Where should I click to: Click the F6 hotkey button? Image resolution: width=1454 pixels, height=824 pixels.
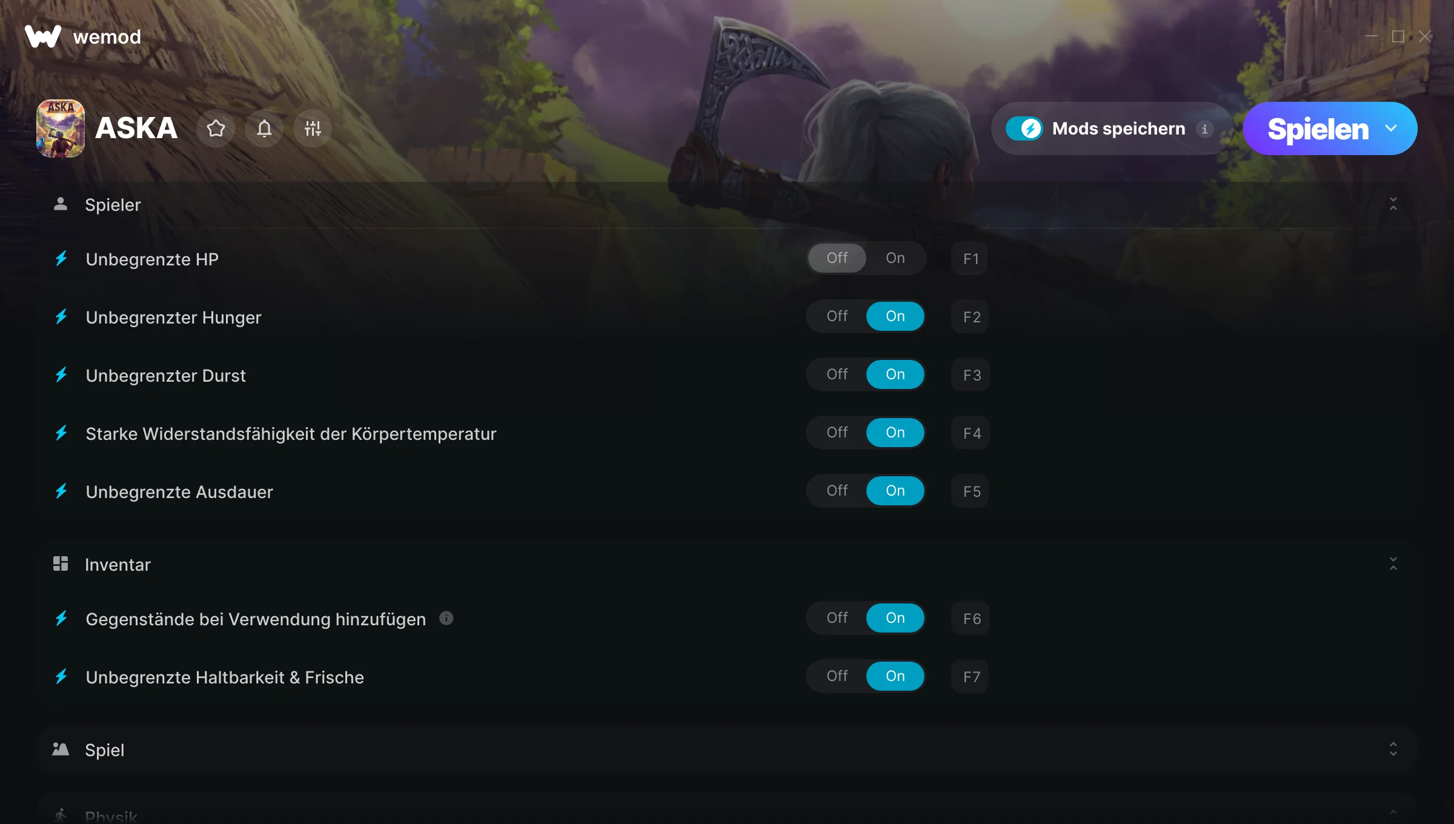point(971,619)
